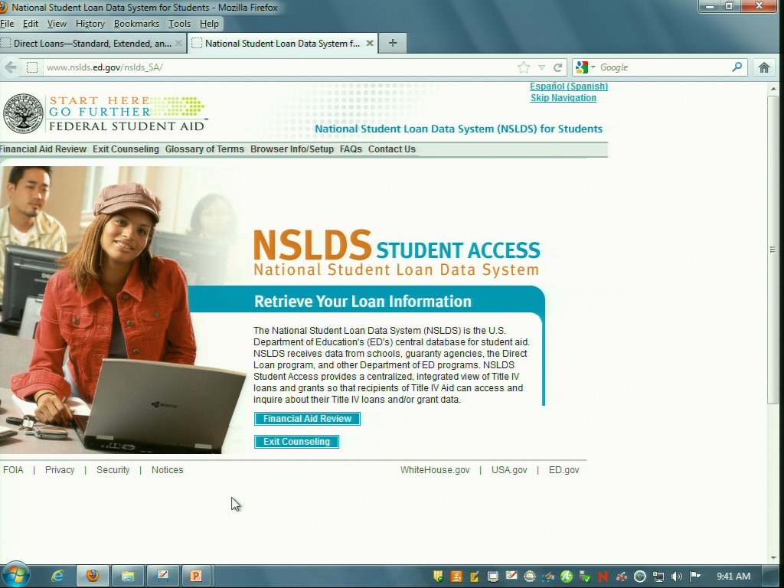Reload the page using the refresh icon
This screenshot has width=784, height=588.
558,67
